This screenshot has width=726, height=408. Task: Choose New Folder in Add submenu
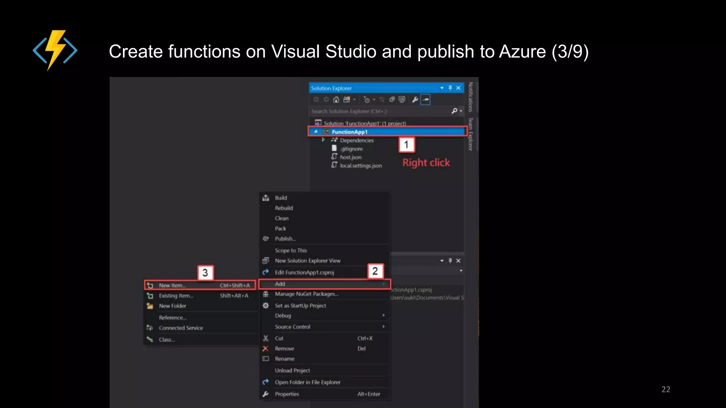pyautogui.click(x=200, y=306)
